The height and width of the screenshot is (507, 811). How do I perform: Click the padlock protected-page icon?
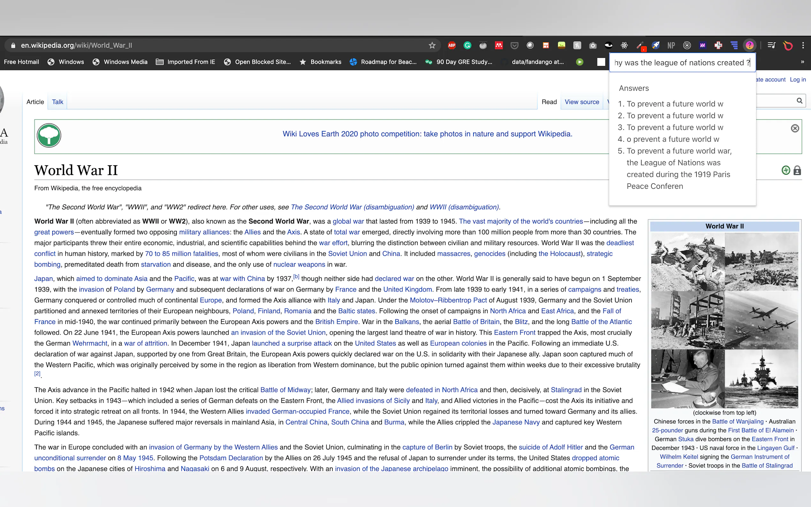pyautogui.click(x=797, y=170)
